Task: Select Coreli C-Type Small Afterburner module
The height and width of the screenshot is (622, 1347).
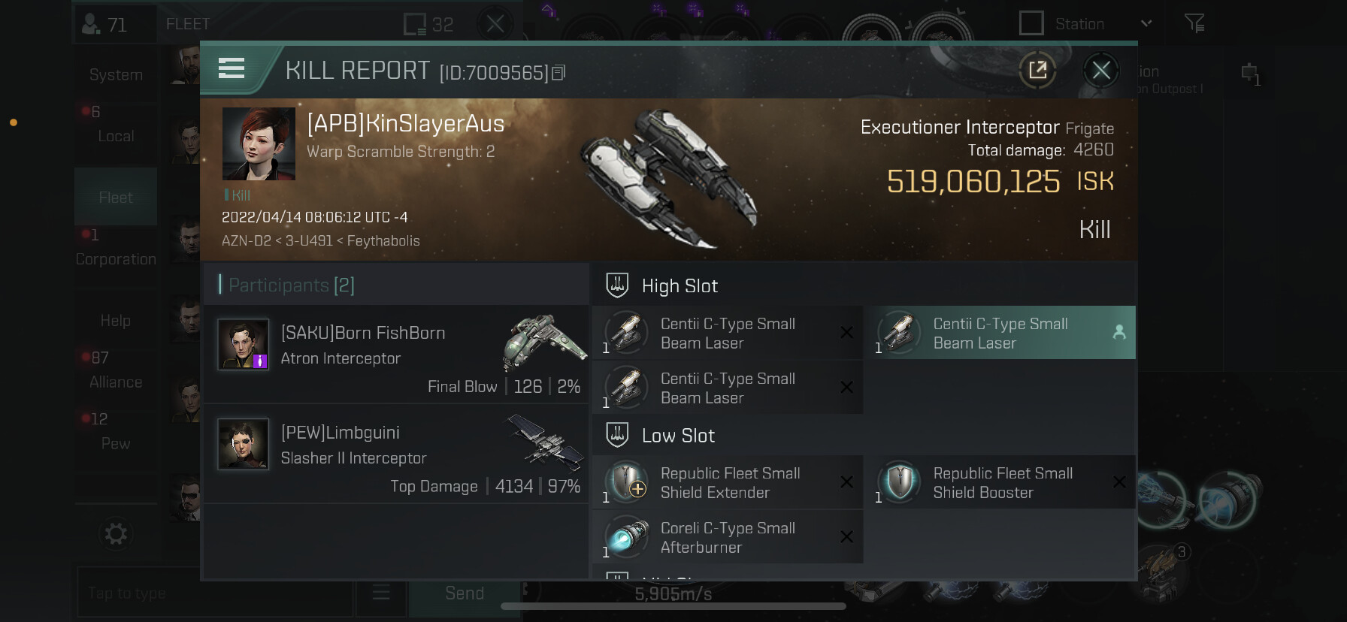Action: point(728,537)
